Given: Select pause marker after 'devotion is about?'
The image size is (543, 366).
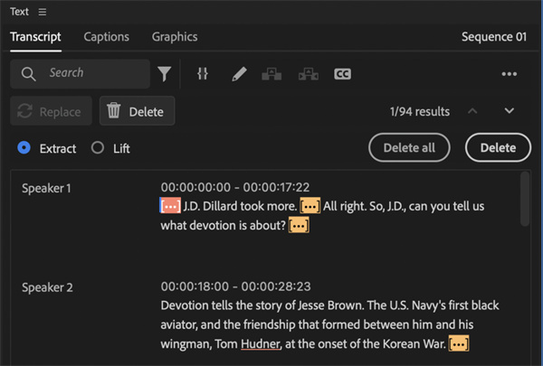Looking at the screenshot, I should pos(299,226).
